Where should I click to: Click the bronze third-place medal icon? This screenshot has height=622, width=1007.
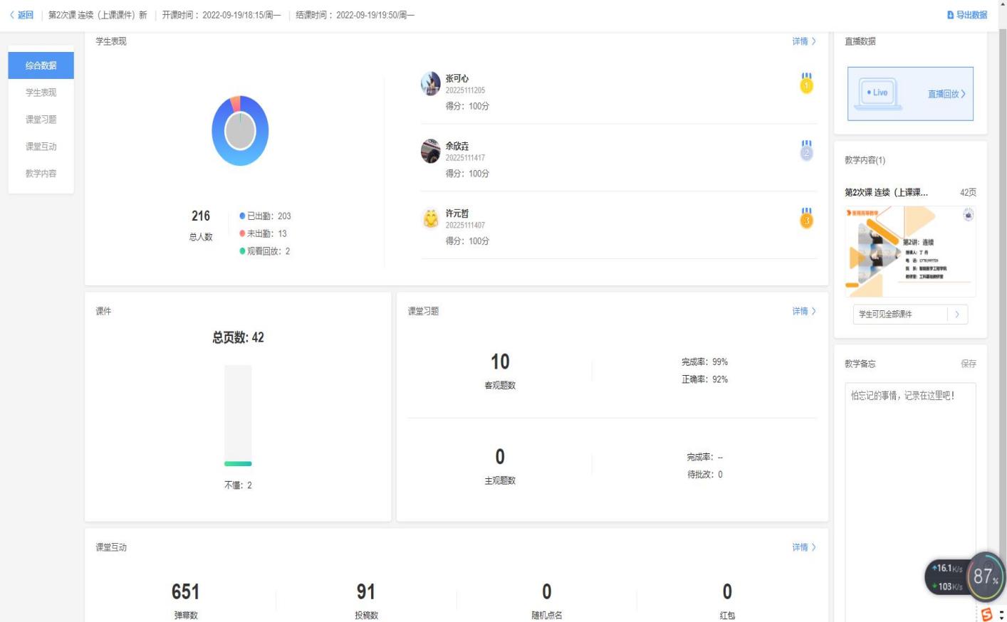[x=806, y=218]
